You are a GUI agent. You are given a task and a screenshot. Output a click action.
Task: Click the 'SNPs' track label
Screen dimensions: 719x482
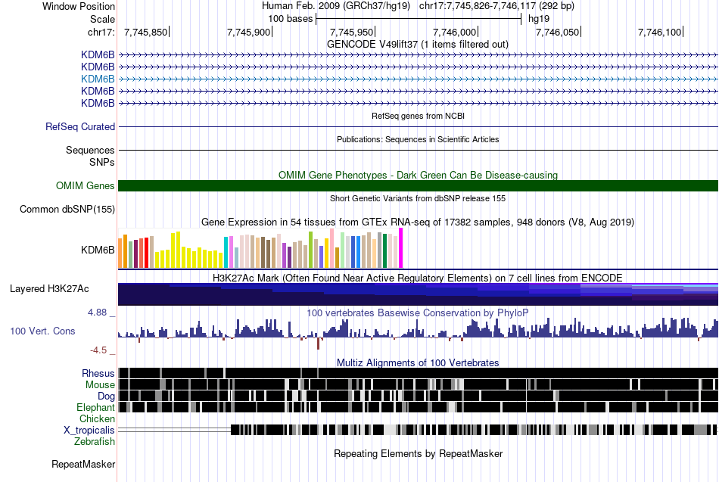pos(102,163)
